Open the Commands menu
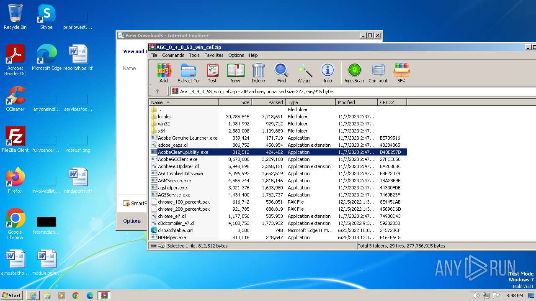 (x=173, y=55)
